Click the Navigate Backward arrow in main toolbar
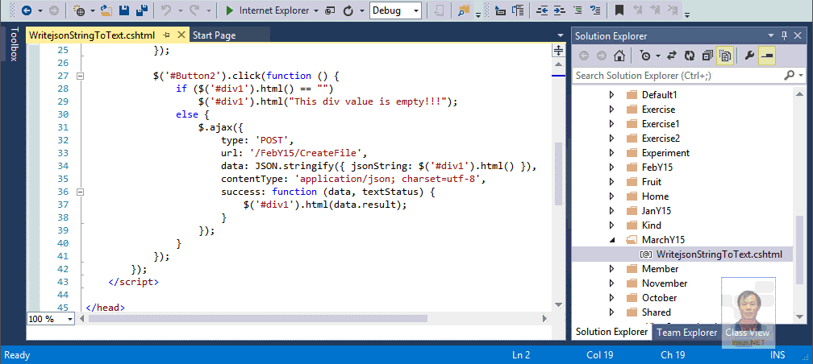This screenshot has height=364, width=813. pyautogui.click(x=27, y=10)
